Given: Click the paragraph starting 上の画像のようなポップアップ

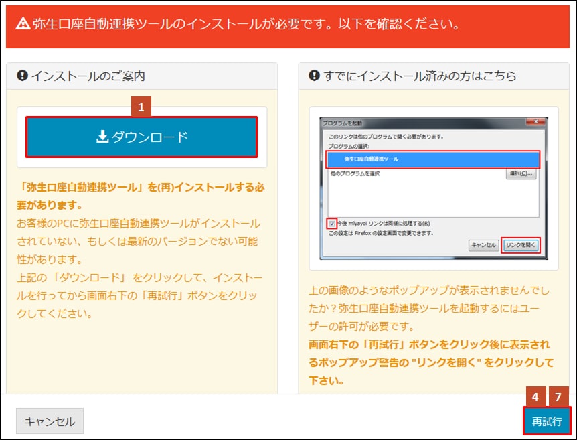Looking at the screenshot, I should click(429, 308).
